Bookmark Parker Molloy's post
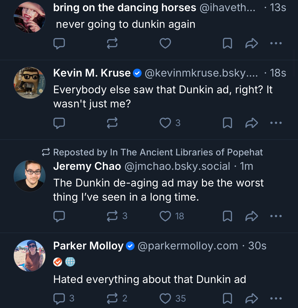Image resolution: width=298 pixels, height=308 pixels. pyautogui.click(x=227, y=299)
